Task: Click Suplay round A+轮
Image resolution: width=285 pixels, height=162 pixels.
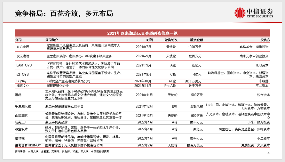Action: (x=172, y=81)
